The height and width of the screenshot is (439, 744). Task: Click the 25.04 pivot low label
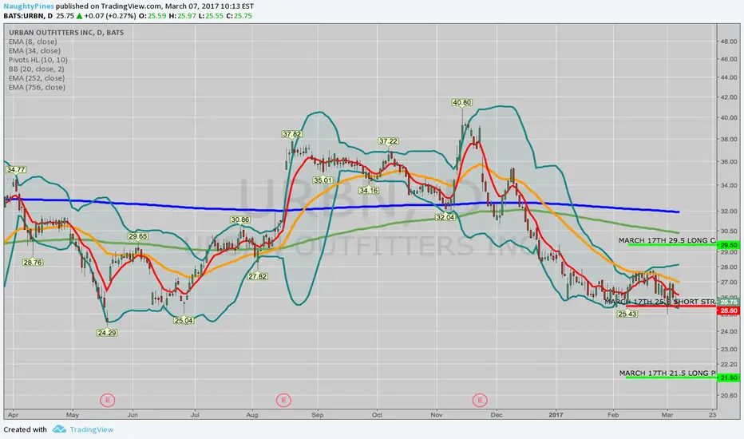184,320
